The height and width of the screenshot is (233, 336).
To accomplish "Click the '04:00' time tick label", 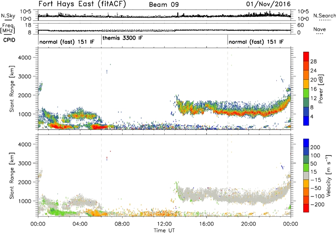I will point(80,224).
